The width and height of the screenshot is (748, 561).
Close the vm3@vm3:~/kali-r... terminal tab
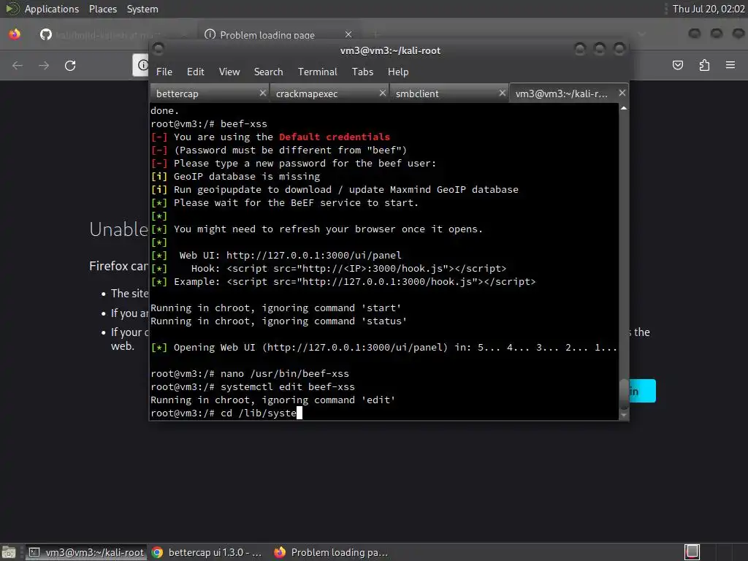click(622, 93)
